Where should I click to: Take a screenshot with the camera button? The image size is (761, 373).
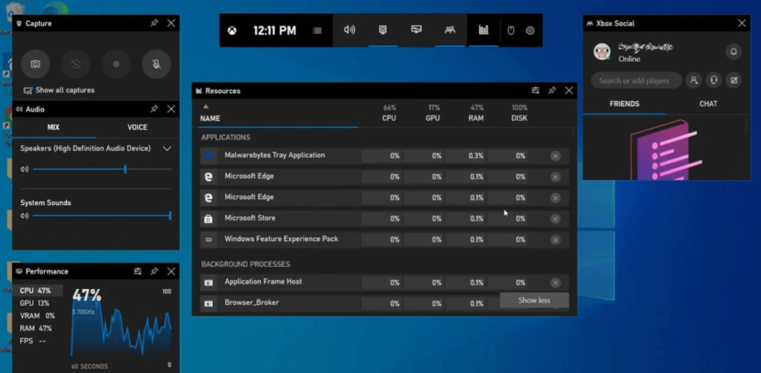(x=36, y=64)
